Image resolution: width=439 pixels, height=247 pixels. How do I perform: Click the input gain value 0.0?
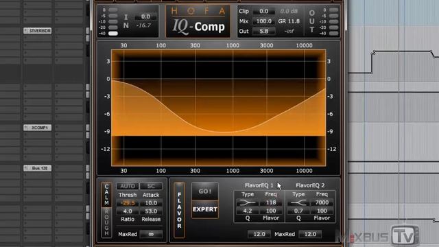click(145, 16)
